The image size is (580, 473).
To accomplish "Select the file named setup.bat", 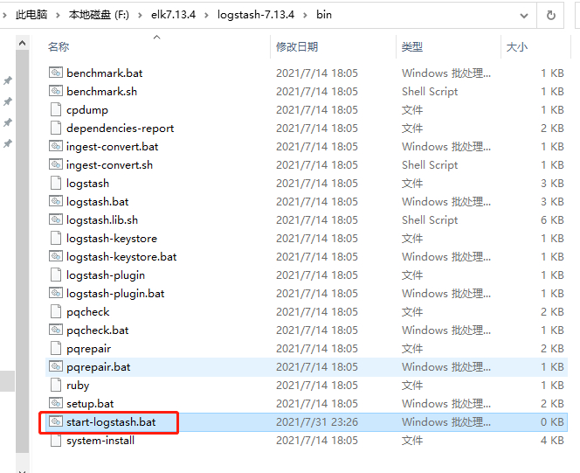I will coord(90,404).
